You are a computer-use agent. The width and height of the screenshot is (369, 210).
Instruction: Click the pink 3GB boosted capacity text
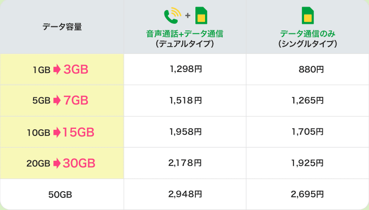[x=77, y=70]
